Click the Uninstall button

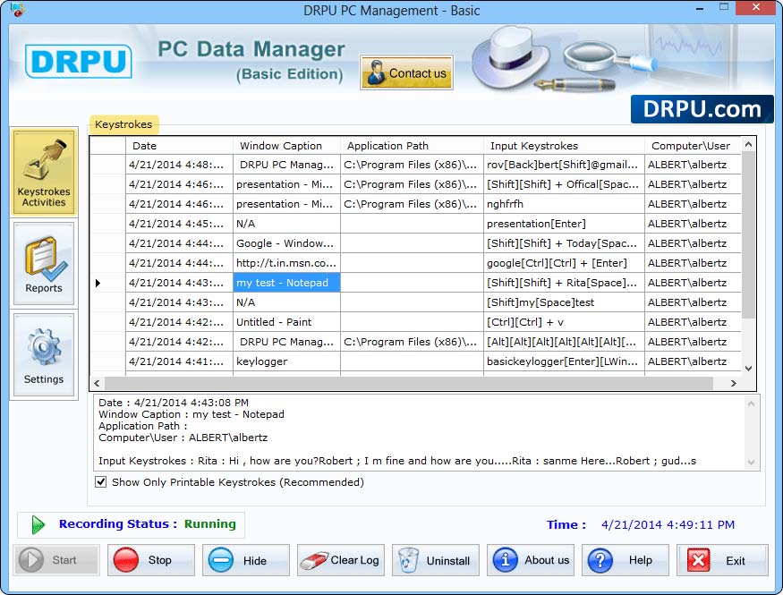(436, 560)
